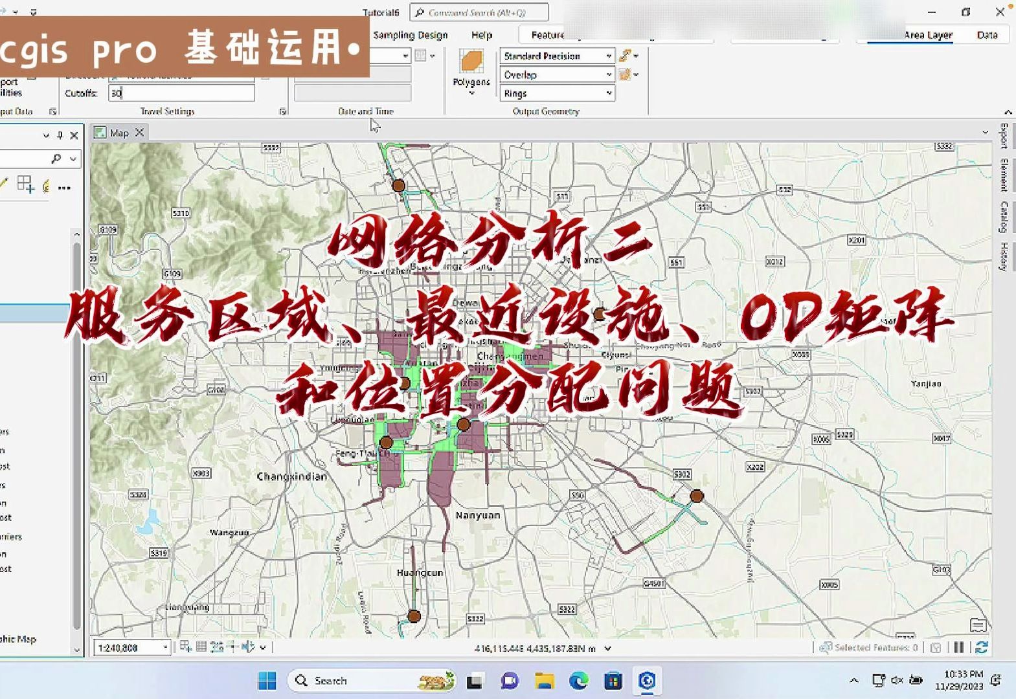Click the ArcGIS Pro taskbar icon
Screen dimensions: 1016x699
pyautogui.click(x=647, y=681)
